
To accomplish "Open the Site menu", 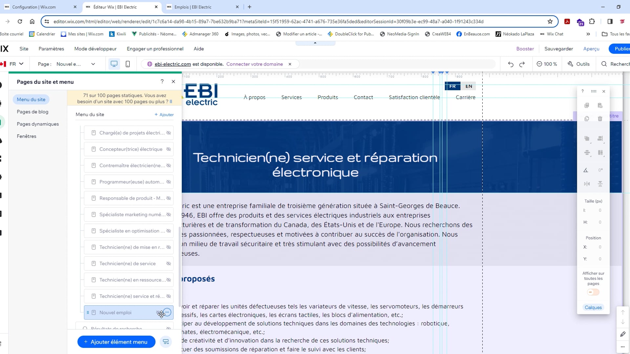I will pos(24,49).
